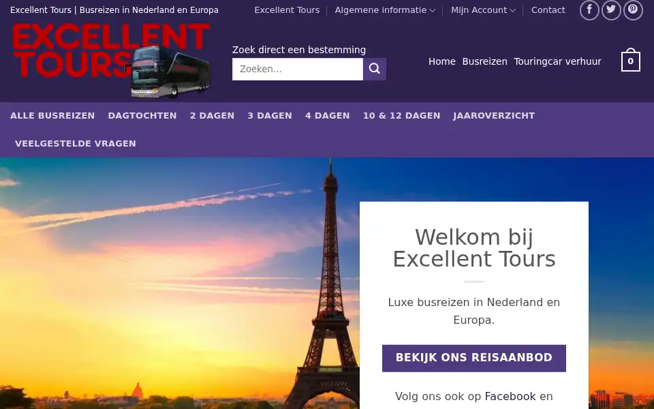654x409 pixels.
Task: Click the top-left site tagline text
Action: 114,10
